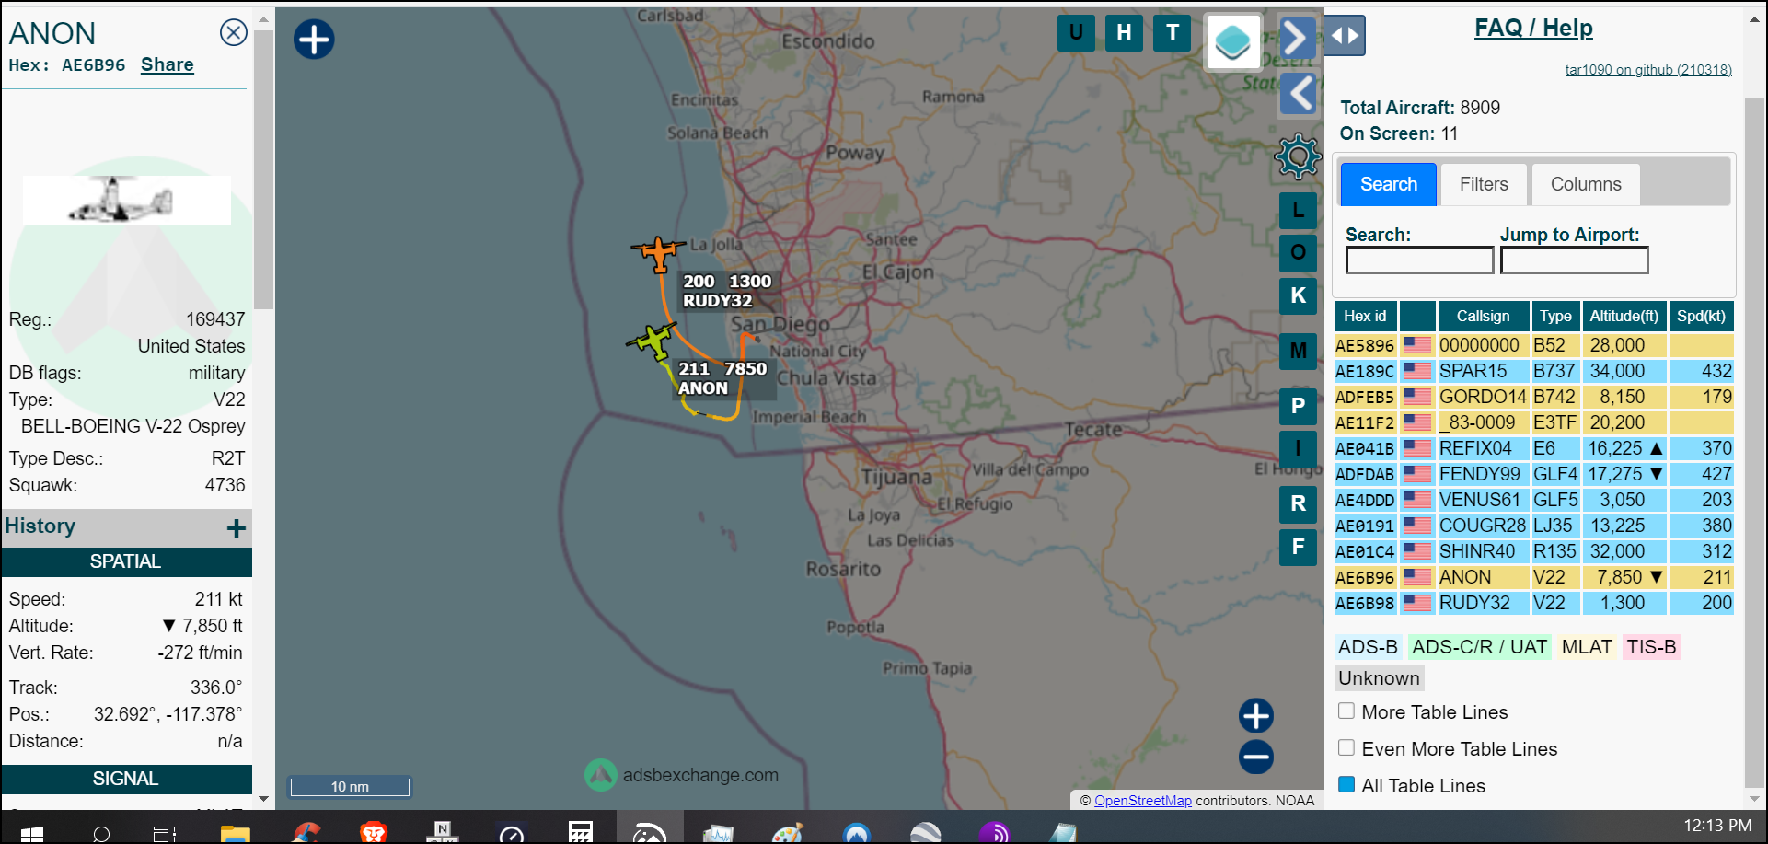Select the orange RUDY32 aircraft on map

pyautogui.click(x=659, y=252)
